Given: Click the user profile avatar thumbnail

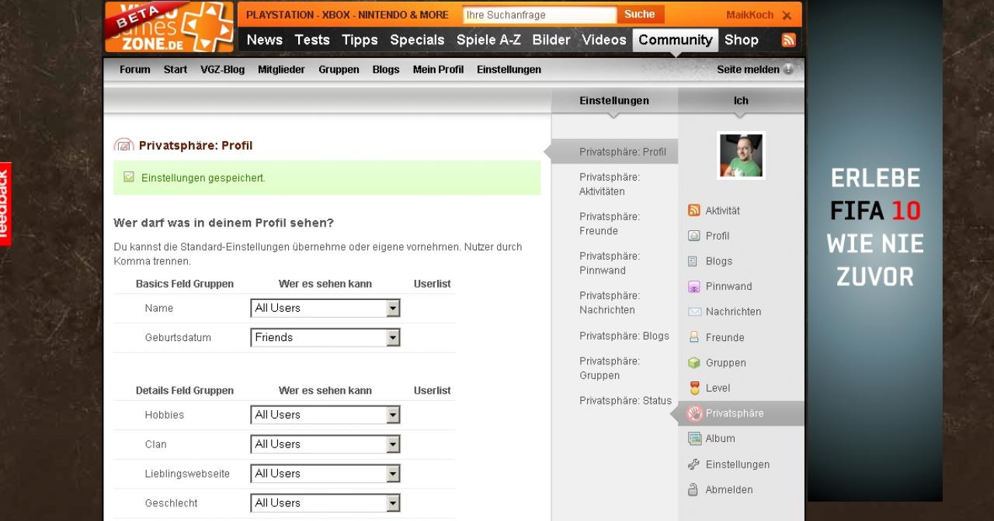Looking at the screenshot, I should point(741,155).
